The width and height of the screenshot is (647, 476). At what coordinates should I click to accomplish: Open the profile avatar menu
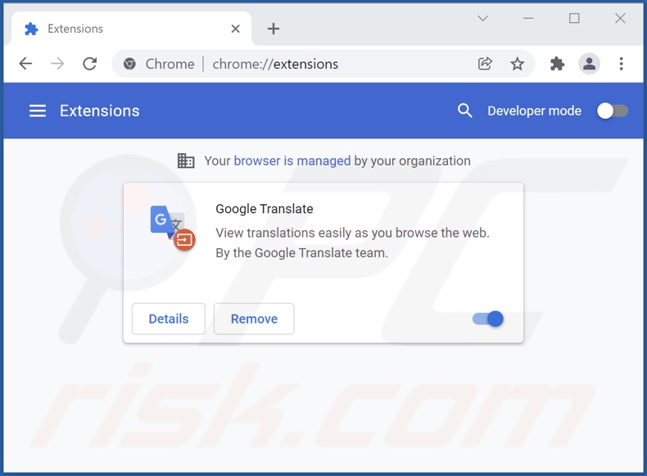coord(589,64)
